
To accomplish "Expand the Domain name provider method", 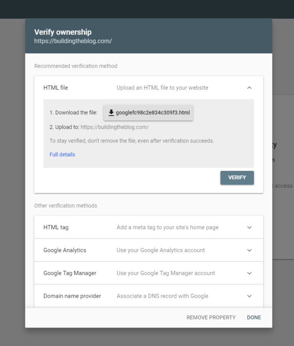I will [x=249, y=296].
